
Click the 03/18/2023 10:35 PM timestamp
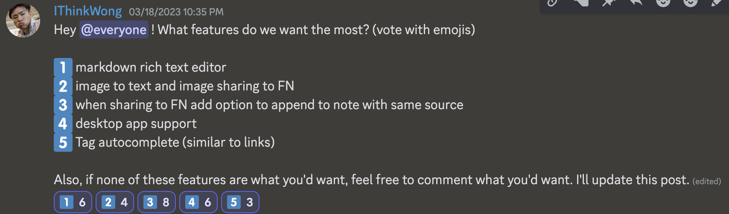[176, 12]
